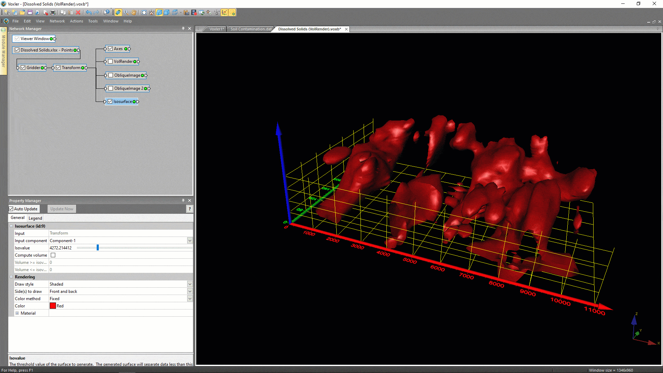Switch to the Voxler1* document tab
This screenshot has height=373, width=663.
[x=217, y=29]
